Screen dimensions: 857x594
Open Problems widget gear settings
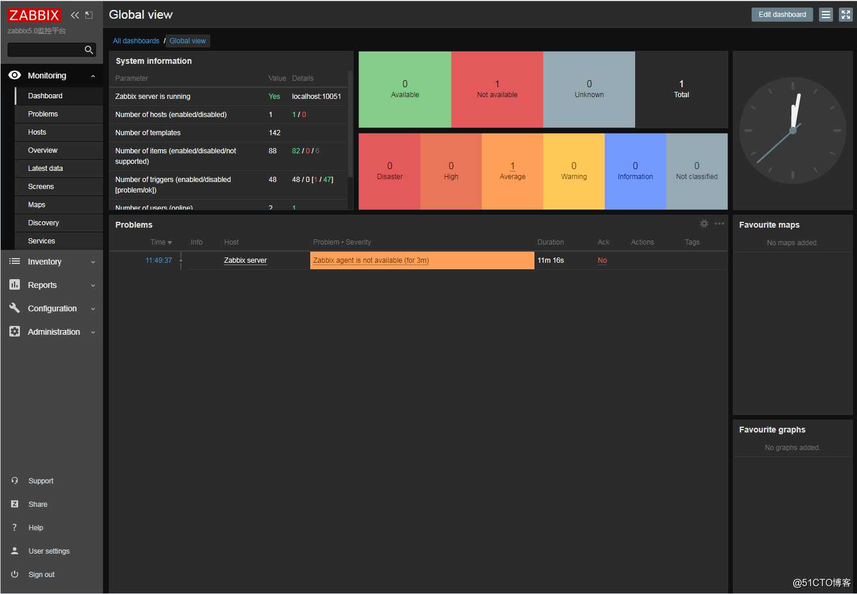[704, 224]
